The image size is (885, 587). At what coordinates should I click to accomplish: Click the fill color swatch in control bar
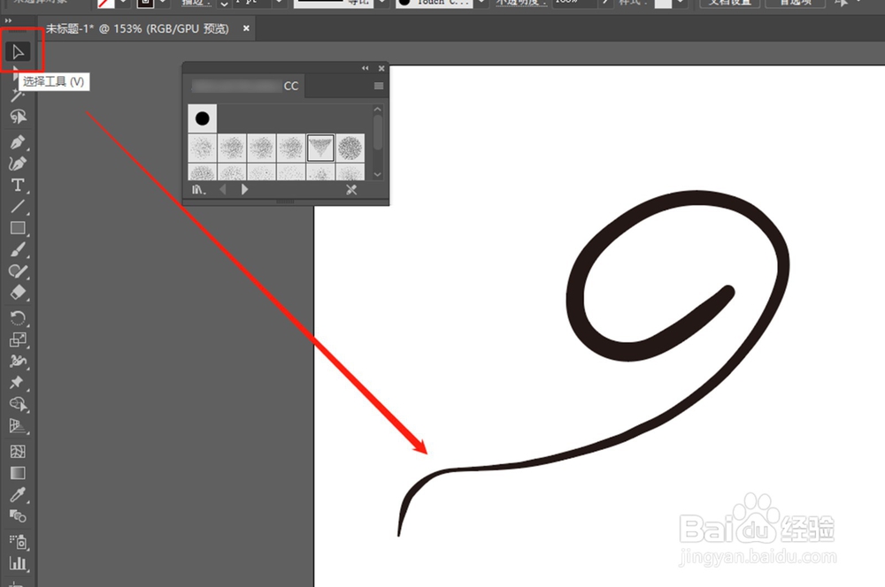[x=105, y=4]
